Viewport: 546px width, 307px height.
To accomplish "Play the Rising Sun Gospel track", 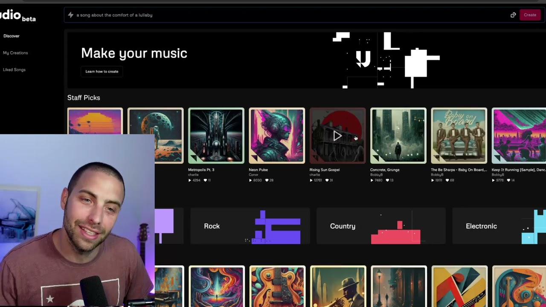I will click(337, 136).
